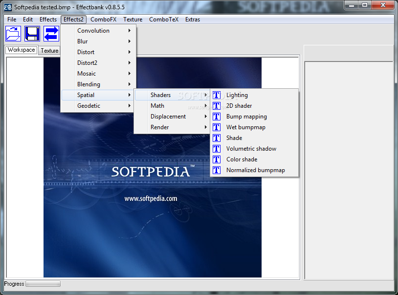Image resolution: width=398 pixels, height=295 pixels.
Task: Open the Edit menu
Action: point(28,20)
